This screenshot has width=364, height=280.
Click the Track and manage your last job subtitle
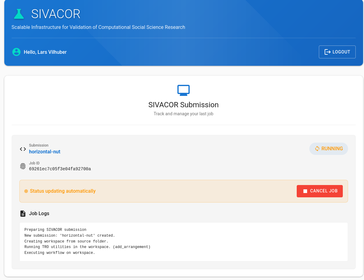tap(183, 114)
